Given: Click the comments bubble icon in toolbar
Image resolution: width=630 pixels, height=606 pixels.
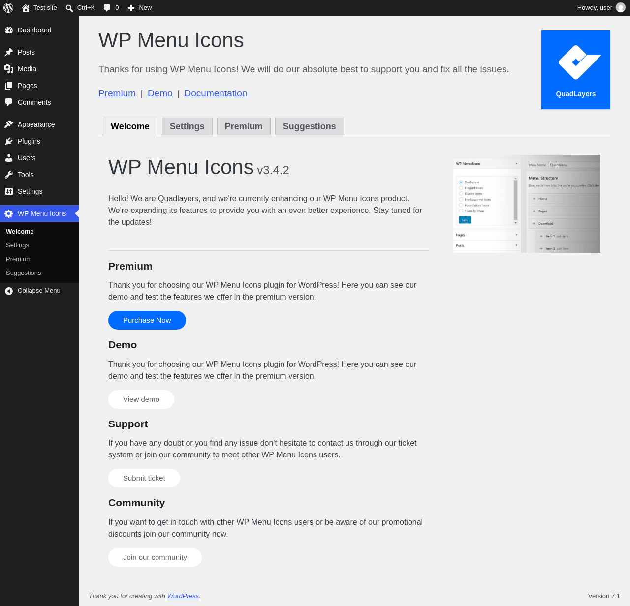Looking at the screenshot, I should [x=107, y=8].
